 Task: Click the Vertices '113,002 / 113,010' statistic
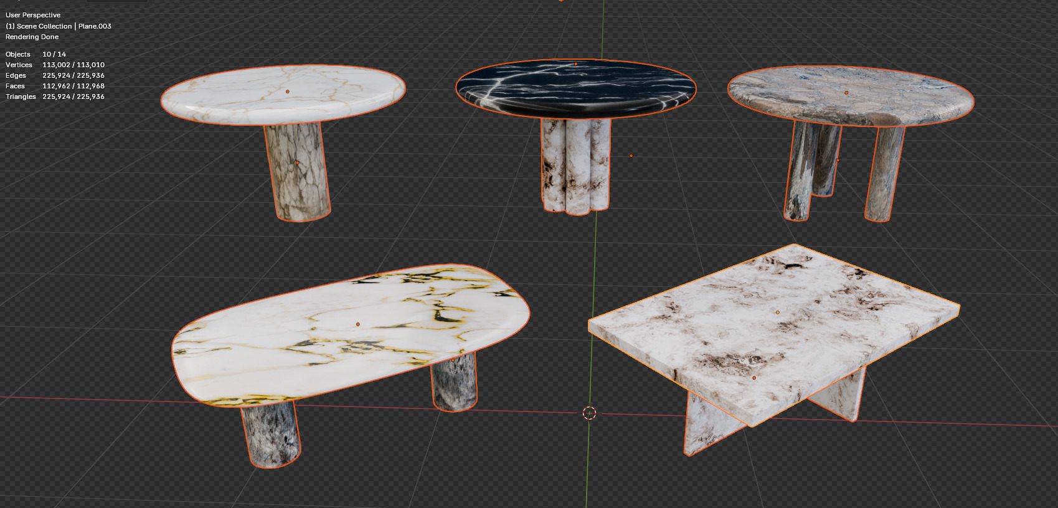pyautogui.click(x=73, y=65)
